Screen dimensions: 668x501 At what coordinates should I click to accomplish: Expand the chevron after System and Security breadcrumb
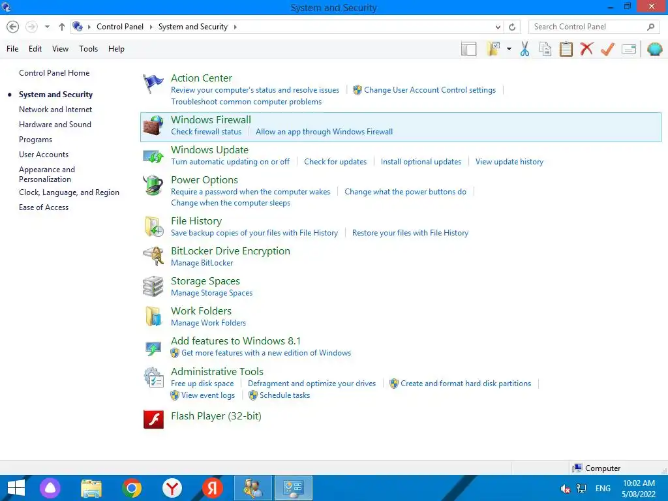point(235,27)
